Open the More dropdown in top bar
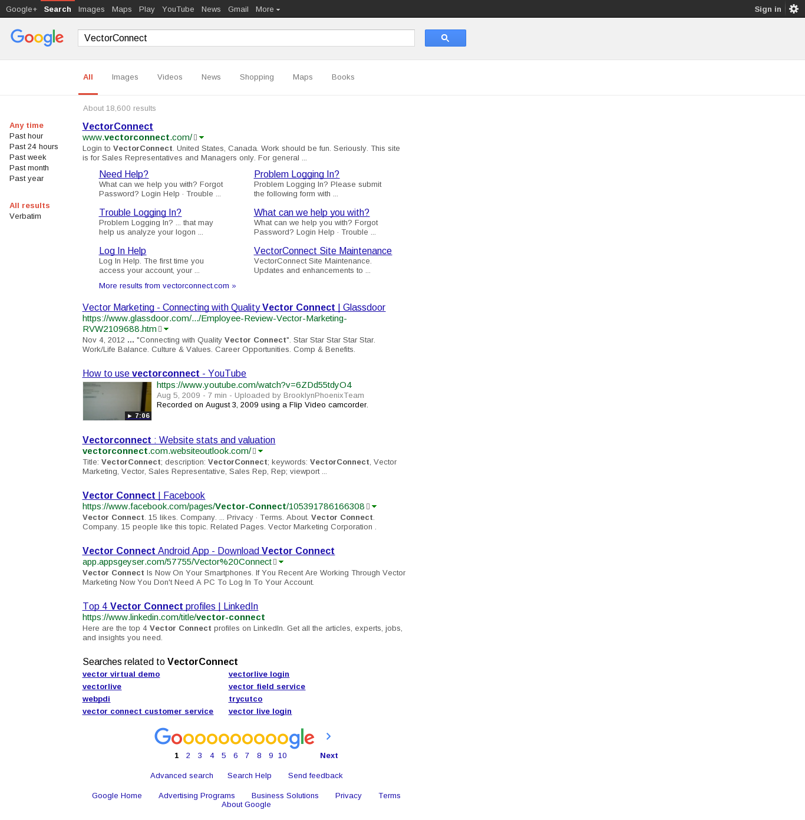This screenshot has width=805, height=820. (268, 9)
